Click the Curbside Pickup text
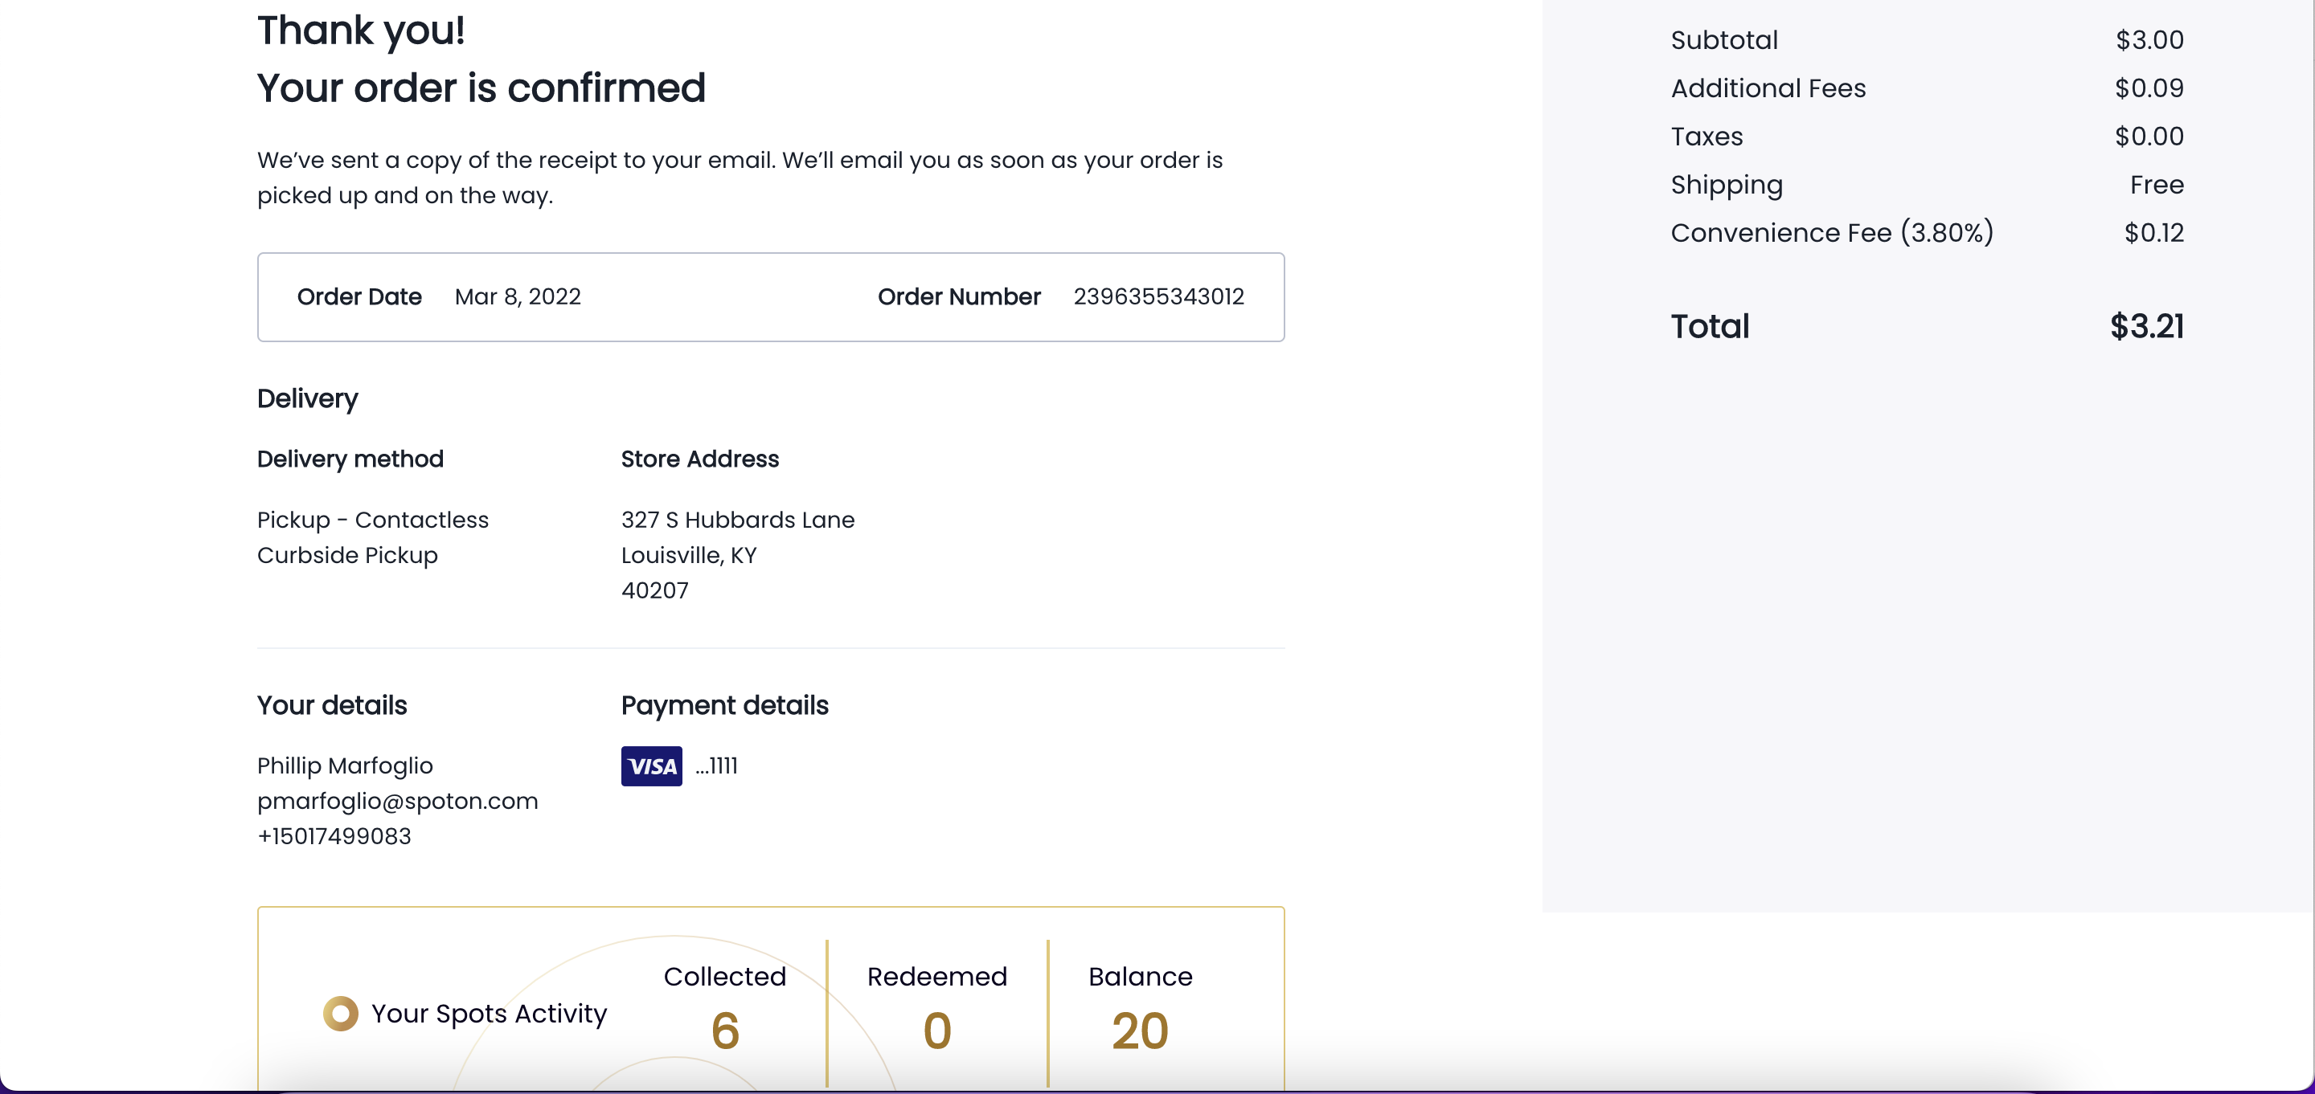The height and width of the screenshot is (1094, 2315). pos(348,555)
